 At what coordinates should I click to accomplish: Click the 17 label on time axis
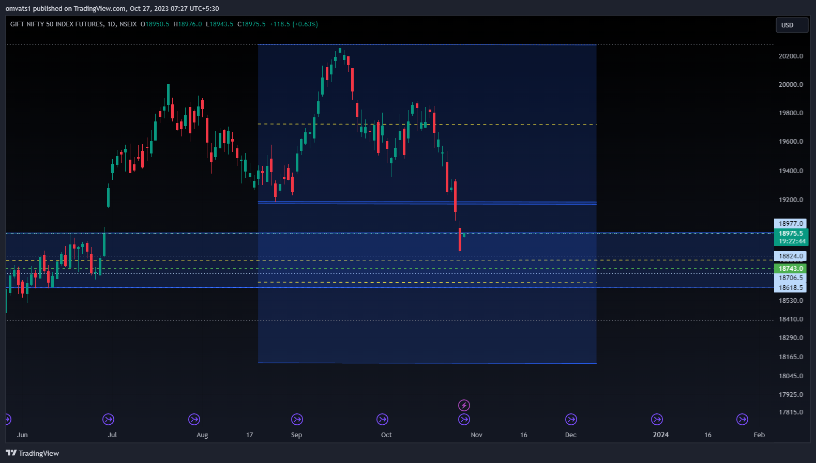click(x=249, y=435)
